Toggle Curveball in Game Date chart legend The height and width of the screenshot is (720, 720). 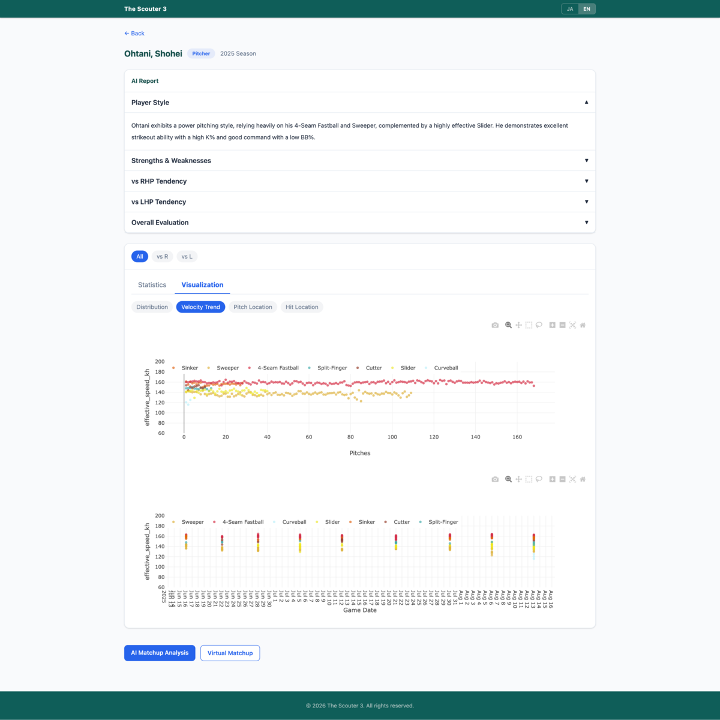(289, 522)
